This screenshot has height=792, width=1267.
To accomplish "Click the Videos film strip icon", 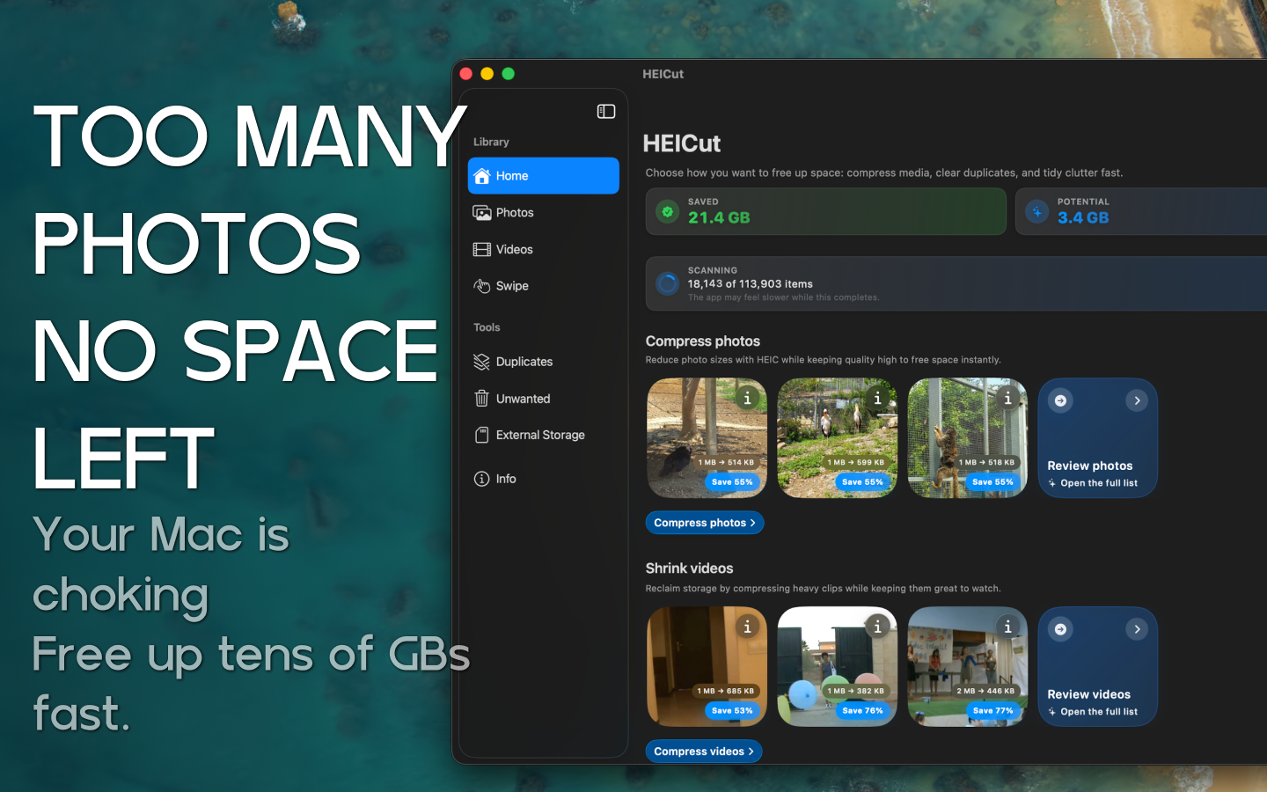I will point(482,250).
